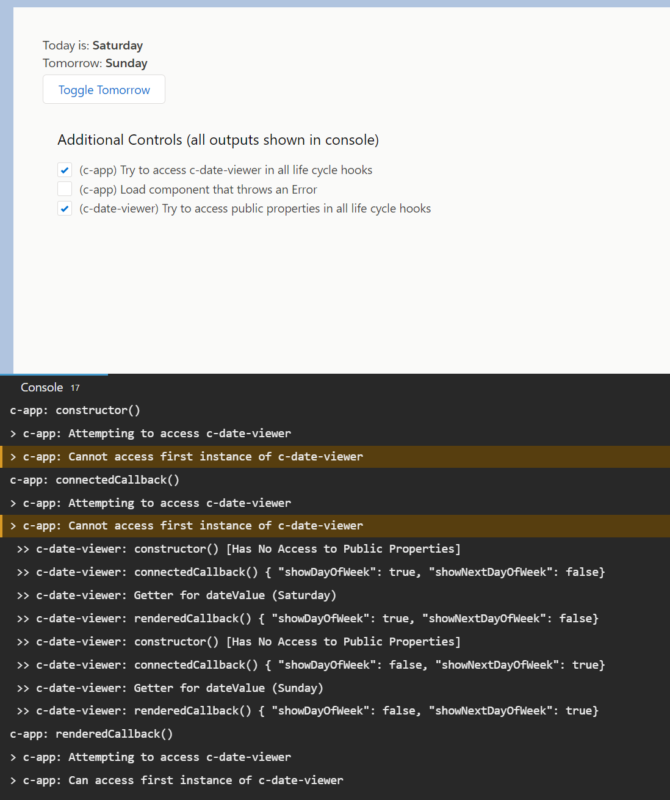Click the ">>" indent icon beside first constructor log
Screen dimensions: 670x800
click(22, 548)
